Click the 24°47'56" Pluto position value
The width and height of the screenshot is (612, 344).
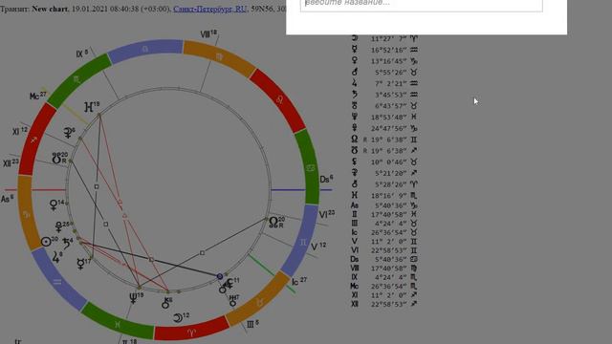click(389, 128)
